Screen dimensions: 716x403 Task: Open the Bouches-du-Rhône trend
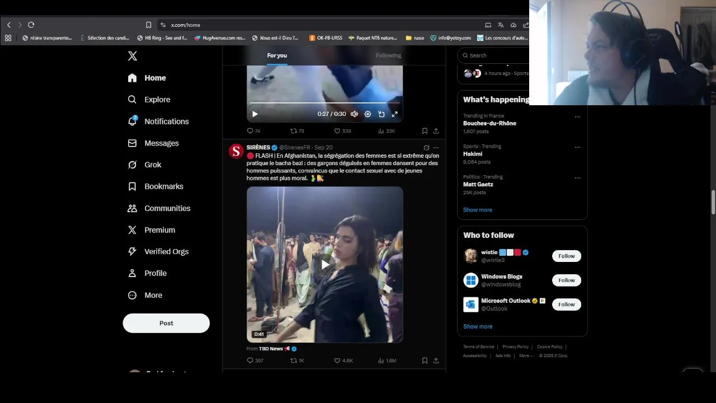(489, 123)
